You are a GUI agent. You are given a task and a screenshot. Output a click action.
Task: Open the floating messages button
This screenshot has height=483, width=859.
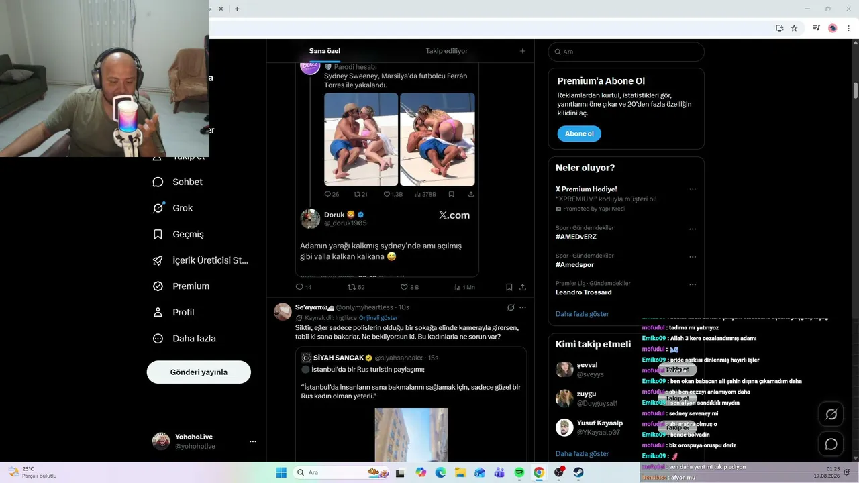(x=831, y=444)
